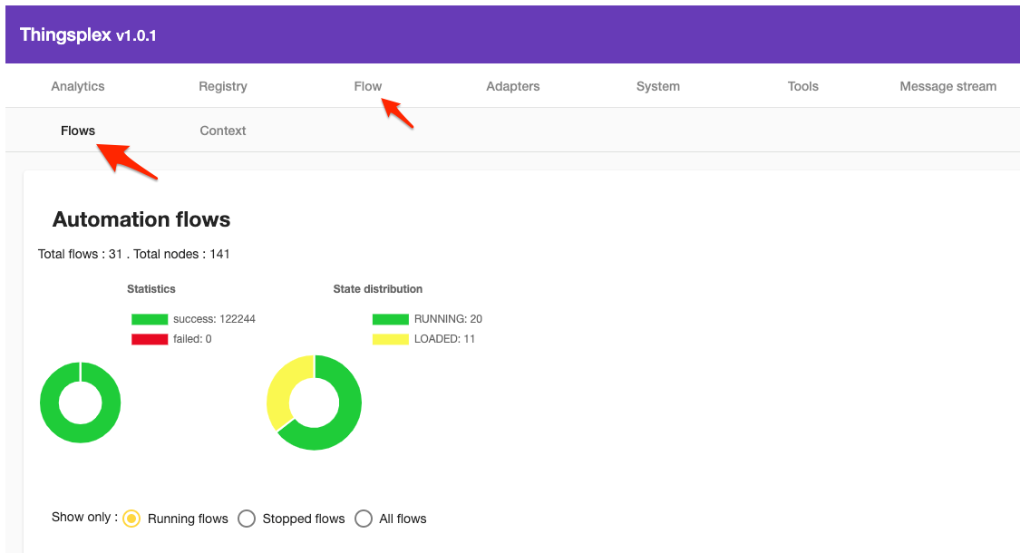Open the Message stream tab
Viewport: 1020px width, 553px height.
pyautogui.click(x=947, y=86)
